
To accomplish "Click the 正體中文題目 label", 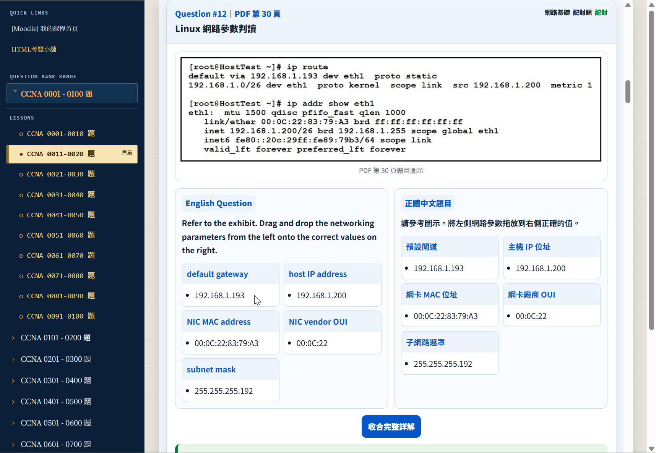I will click(428, 204).
